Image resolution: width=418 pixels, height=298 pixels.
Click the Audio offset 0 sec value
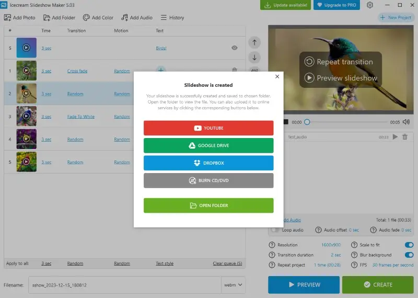354,230
